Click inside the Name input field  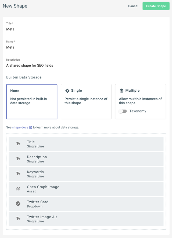click(x=86, y=47)
